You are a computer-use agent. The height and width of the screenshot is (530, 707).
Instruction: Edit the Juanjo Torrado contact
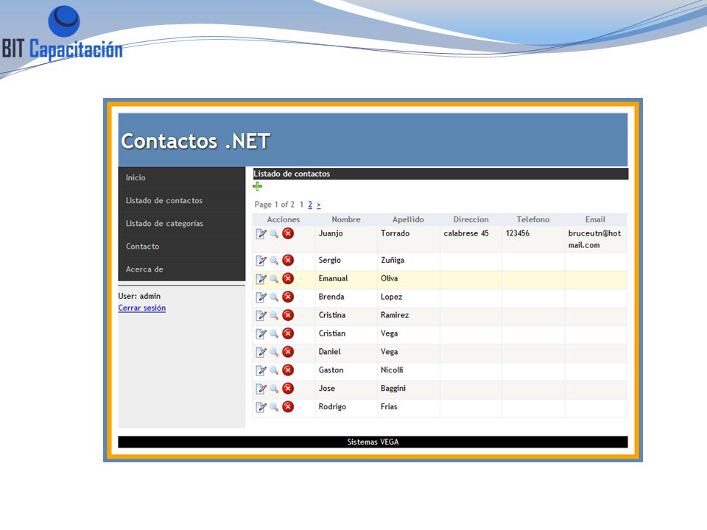pyautogui.click(x=261, y=233)
